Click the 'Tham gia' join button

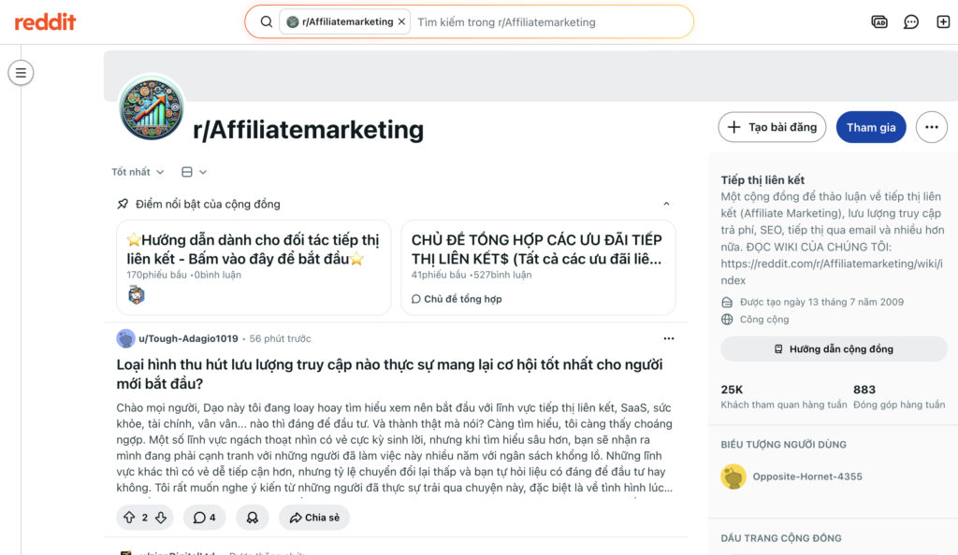(870, 126)
